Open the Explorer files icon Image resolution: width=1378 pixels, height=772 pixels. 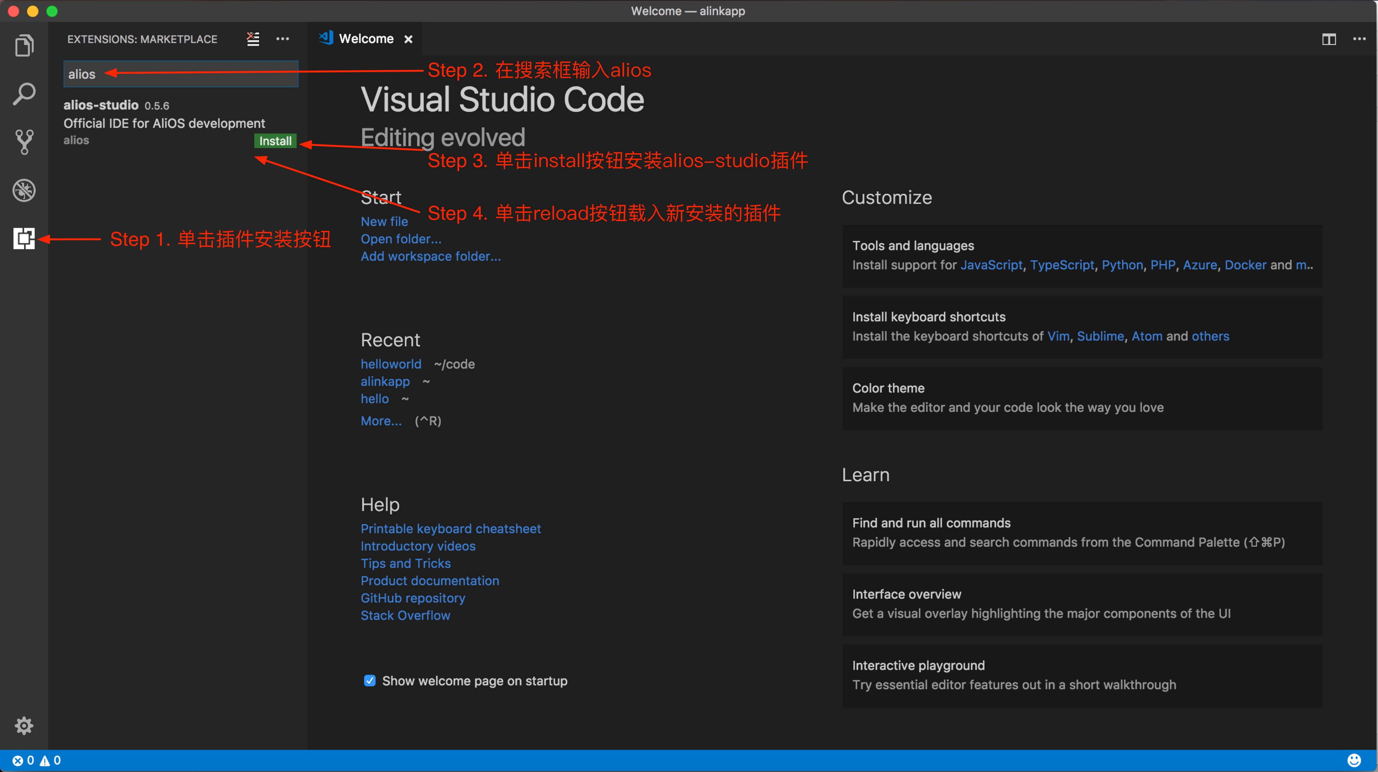pyautogui.click(x=24, y=45)
